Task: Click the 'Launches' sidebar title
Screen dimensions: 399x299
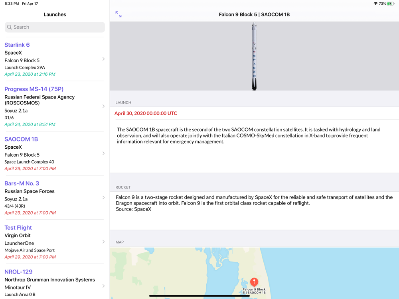Action: pyautogui.click(x=55, y=14)
